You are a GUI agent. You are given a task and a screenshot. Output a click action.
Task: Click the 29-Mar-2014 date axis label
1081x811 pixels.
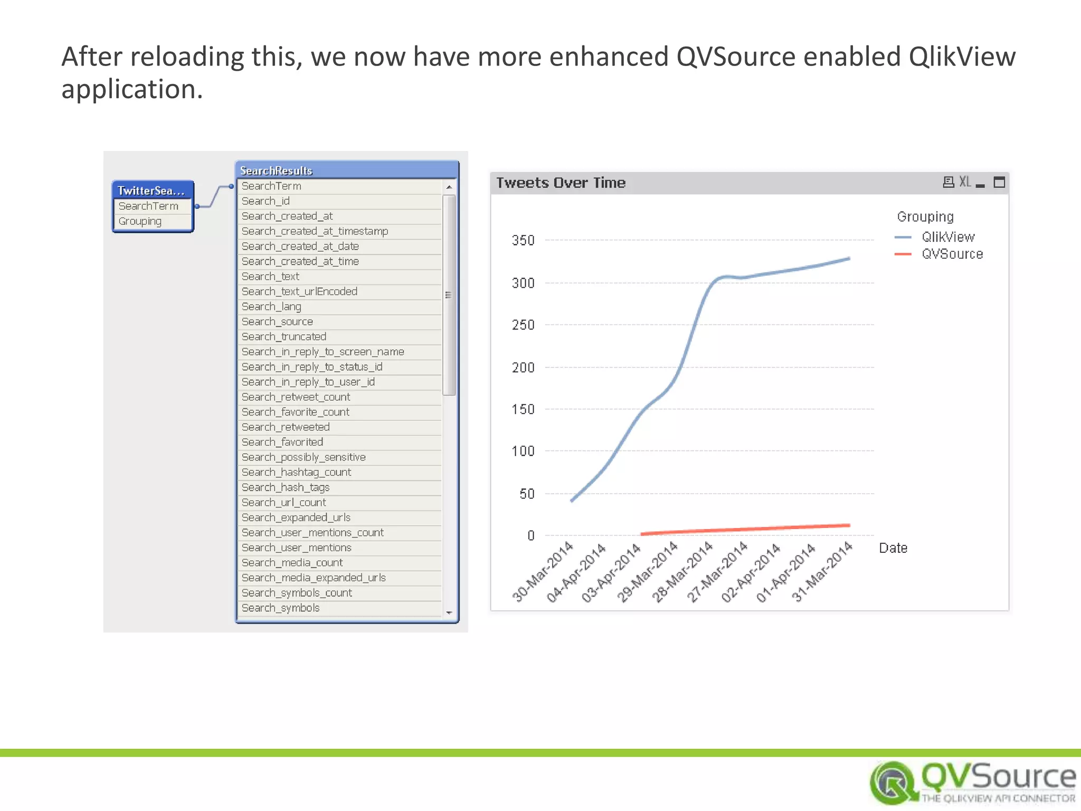(647, 572)
